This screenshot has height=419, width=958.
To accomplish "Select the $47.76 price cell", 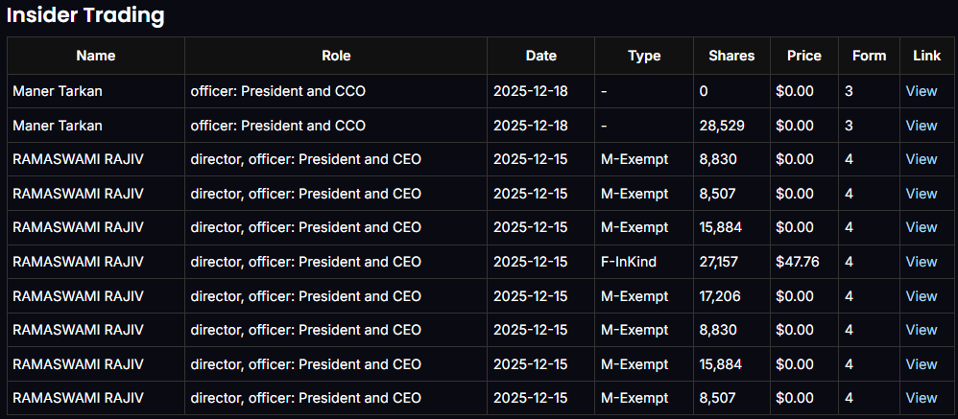I will click(x=797, y=262).
